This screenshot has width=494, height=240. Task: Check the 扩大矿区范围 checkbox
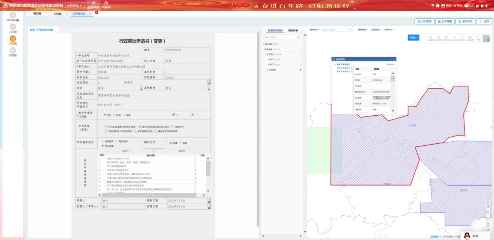107,127
